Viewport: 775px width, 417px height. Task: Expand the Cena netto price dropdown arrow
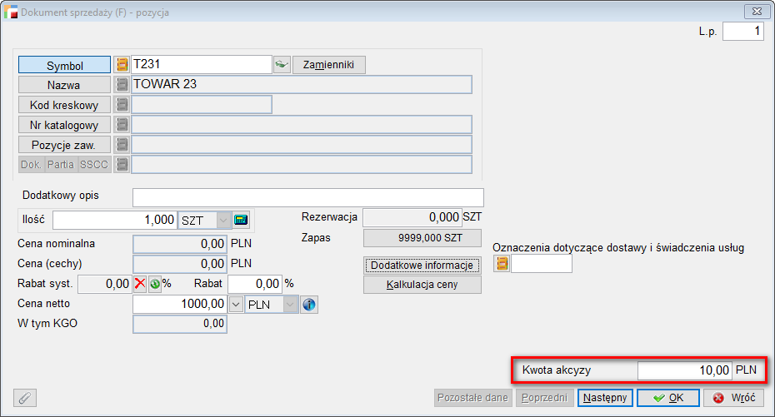(236, 305)
